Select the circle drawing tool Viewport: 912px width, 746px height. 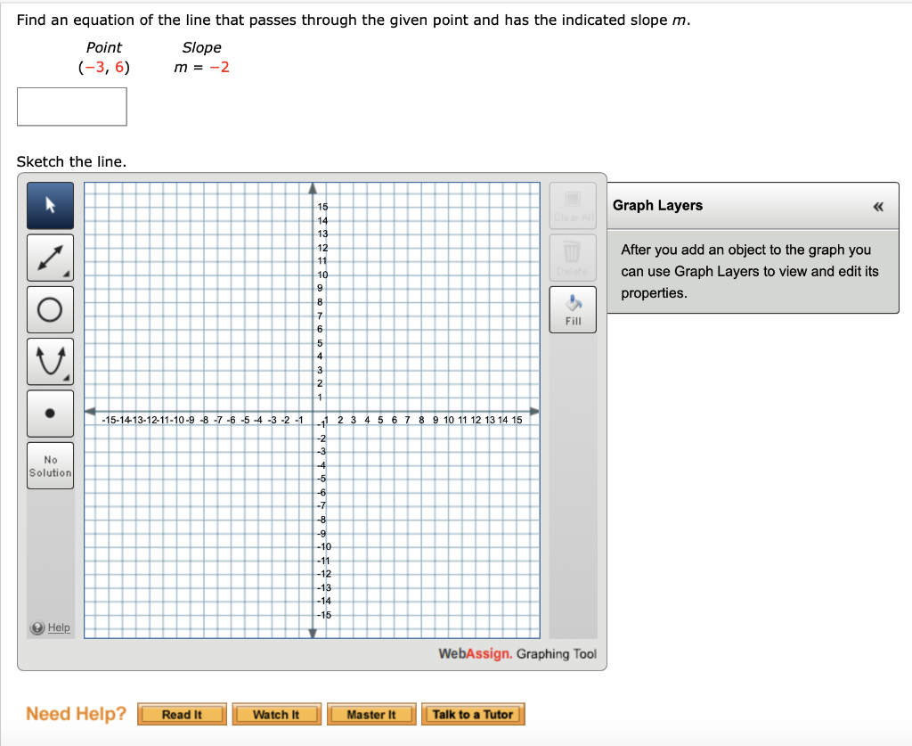tap(50, 309)
